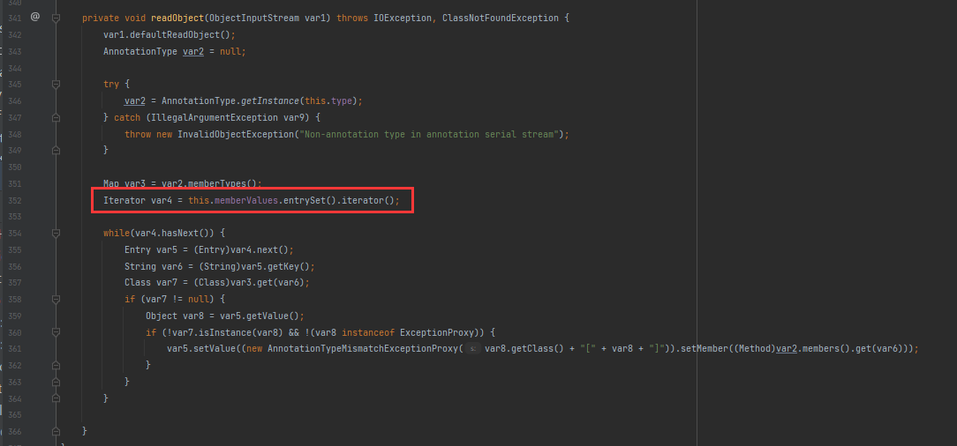Viewport: 957px width, 446px height.
Task: Click the entrySet() call on line 352
Action: (x=310, y=200)
